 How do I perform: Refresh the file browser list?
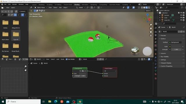(x=12, y=12)
